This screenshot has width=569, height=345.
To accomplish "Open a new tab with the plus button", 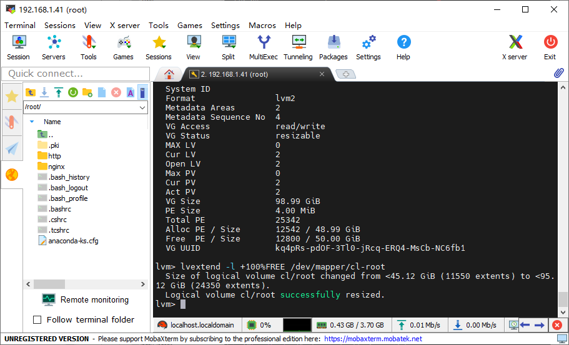I will tap(346, 74).
